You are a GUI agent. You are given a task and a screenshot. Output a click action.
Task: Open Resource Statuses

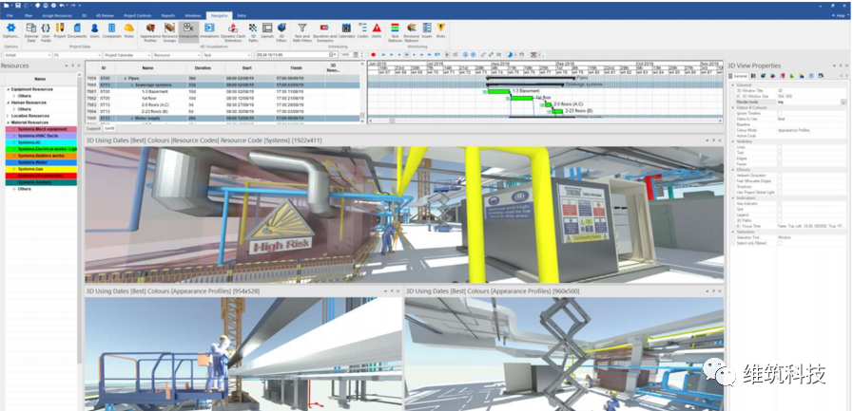(411, 31)
